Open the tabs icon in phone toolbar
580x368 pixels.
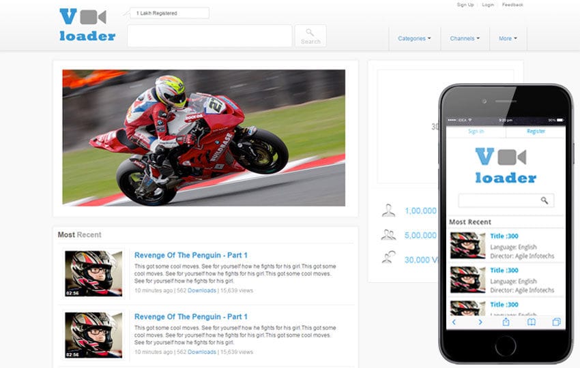(556, 322)
